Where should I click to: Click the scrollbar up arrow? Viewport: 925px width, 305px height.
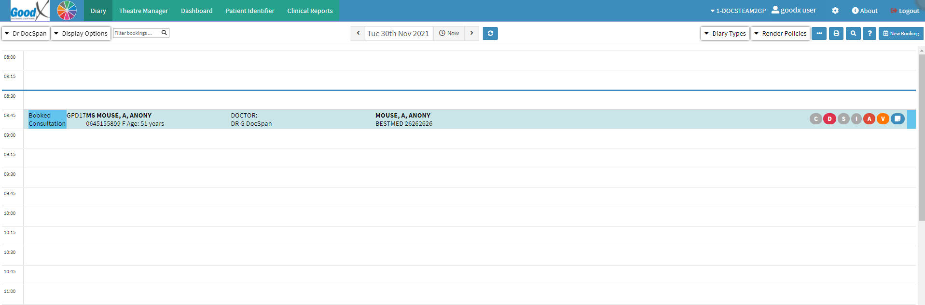tap(921, 50)
